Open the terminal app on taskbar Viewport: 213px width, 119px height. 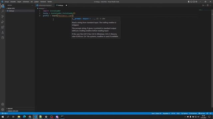(x=62, y=117)
